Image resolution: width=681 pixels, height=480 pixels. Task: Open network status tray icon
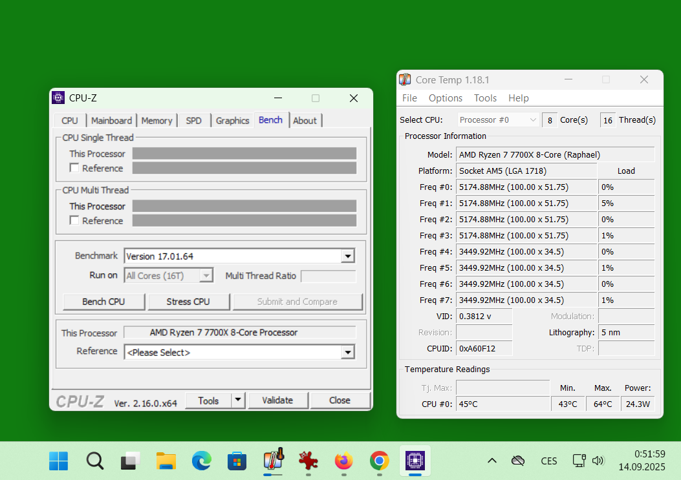pos(579,461)
